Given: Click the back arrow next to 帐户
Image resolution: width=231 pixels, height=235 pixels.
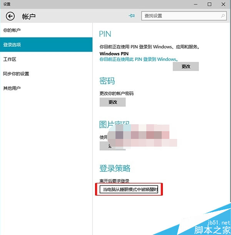Looking at the screenshot, I should [10, 16].
